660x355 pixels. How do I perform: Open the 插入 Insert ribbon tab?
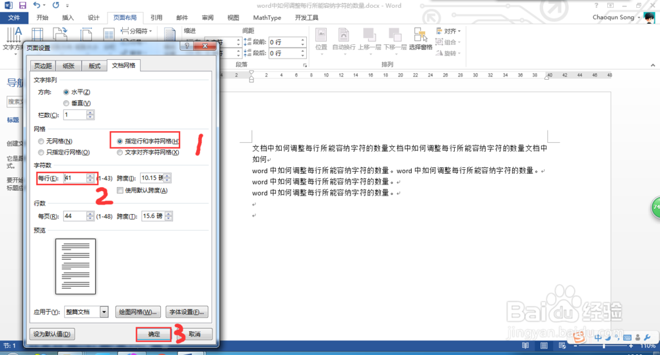68,18
